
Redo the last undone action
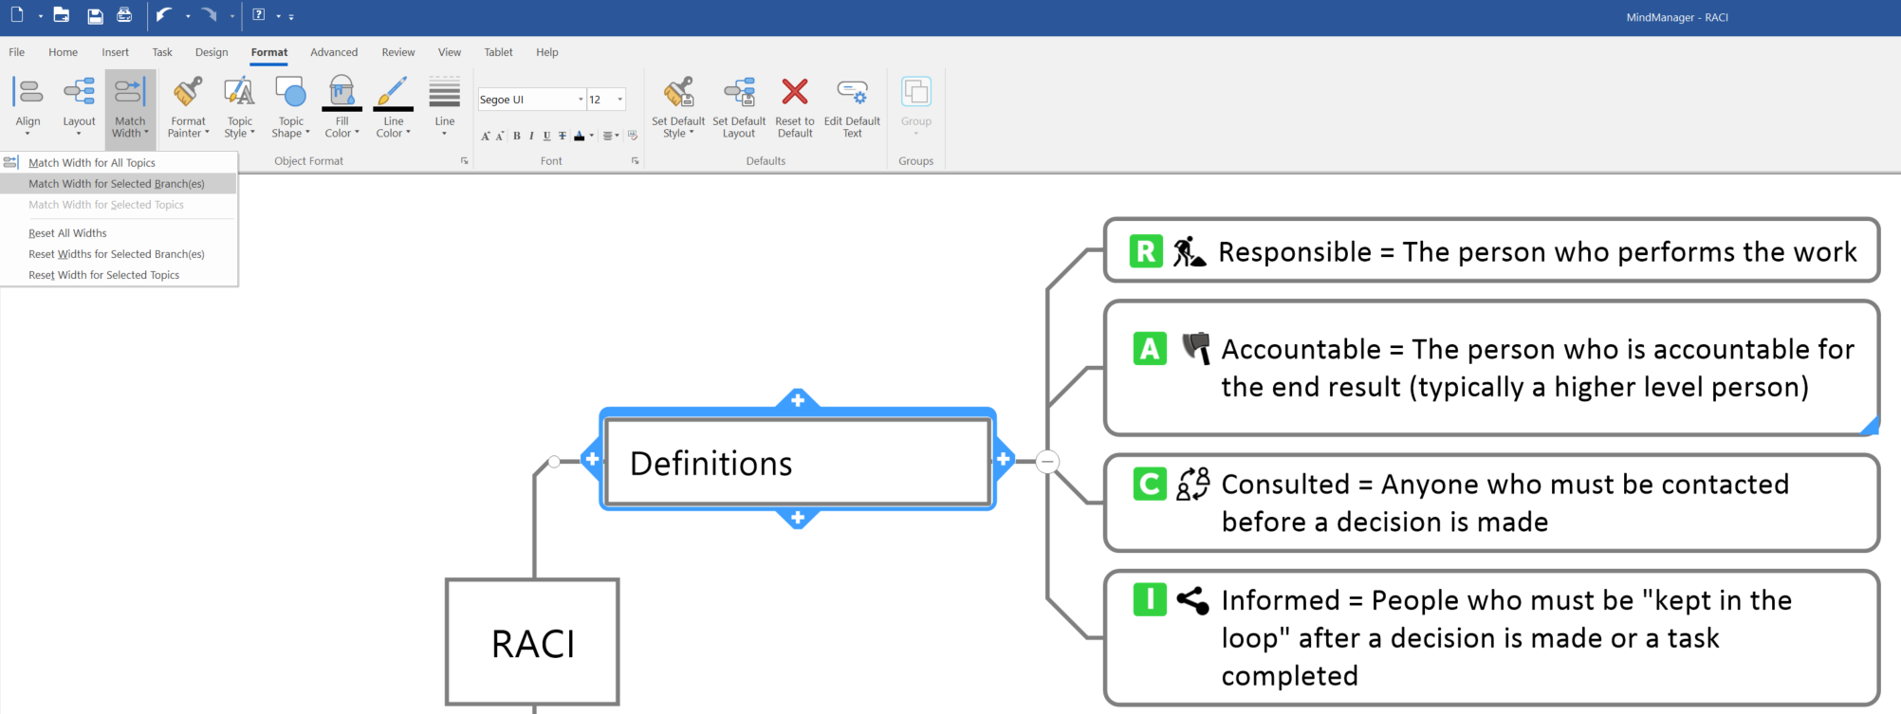coord(209,15)
